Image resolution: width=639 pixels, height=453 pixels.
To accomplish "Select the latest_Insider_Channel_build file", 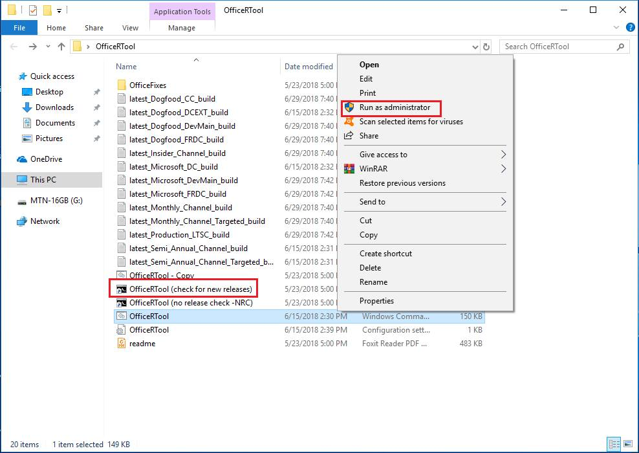I will 177,153.
